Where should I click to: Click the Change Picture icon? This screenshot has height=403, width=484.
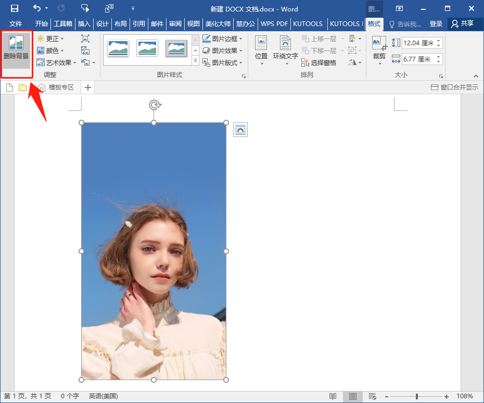pos(85,51)
